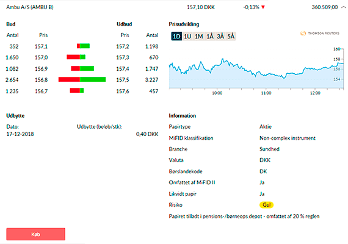Image resolution: width=348 pixels, height=244 pixels.
Task: Click bid quantity 2.654
Action: point(12,80)
